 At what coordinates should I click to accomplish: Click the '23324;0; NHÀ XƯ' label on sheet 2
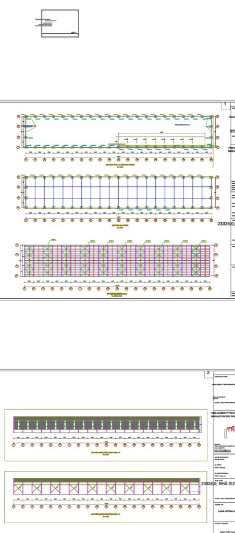pos(218,484)
